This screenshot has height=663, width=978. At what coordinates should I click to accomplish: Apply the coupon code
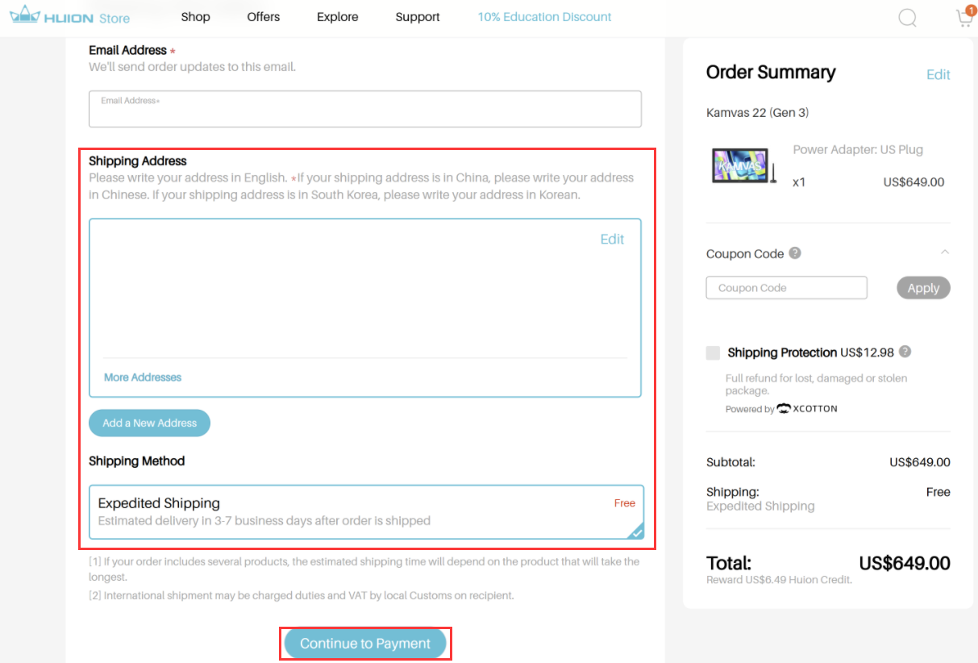click(x=923, y=288)
